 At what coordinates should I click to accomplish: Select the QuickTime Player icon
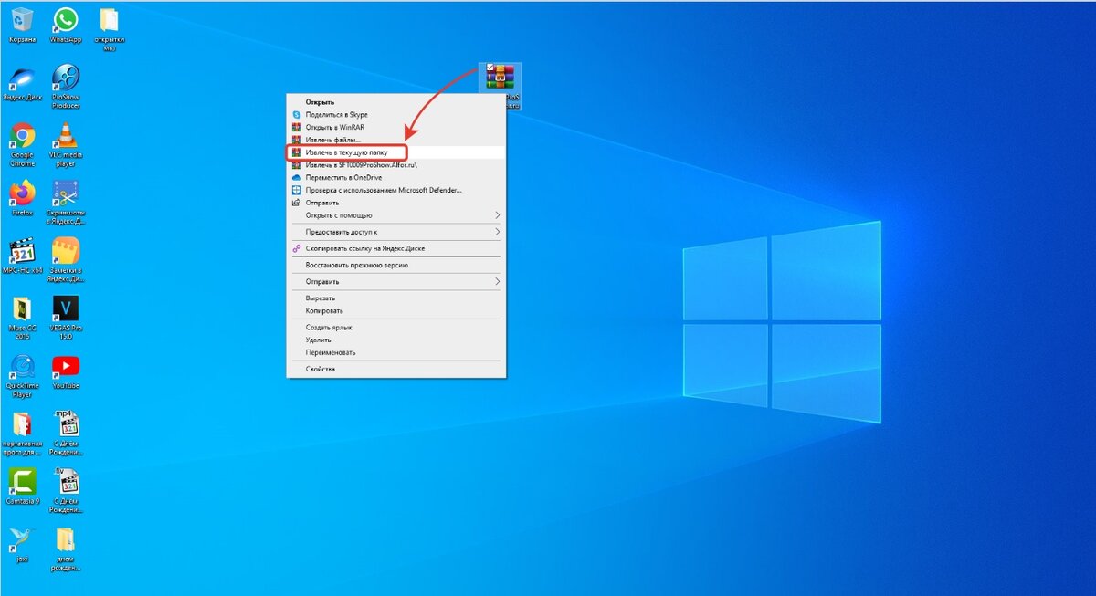[x=22, y=376]
